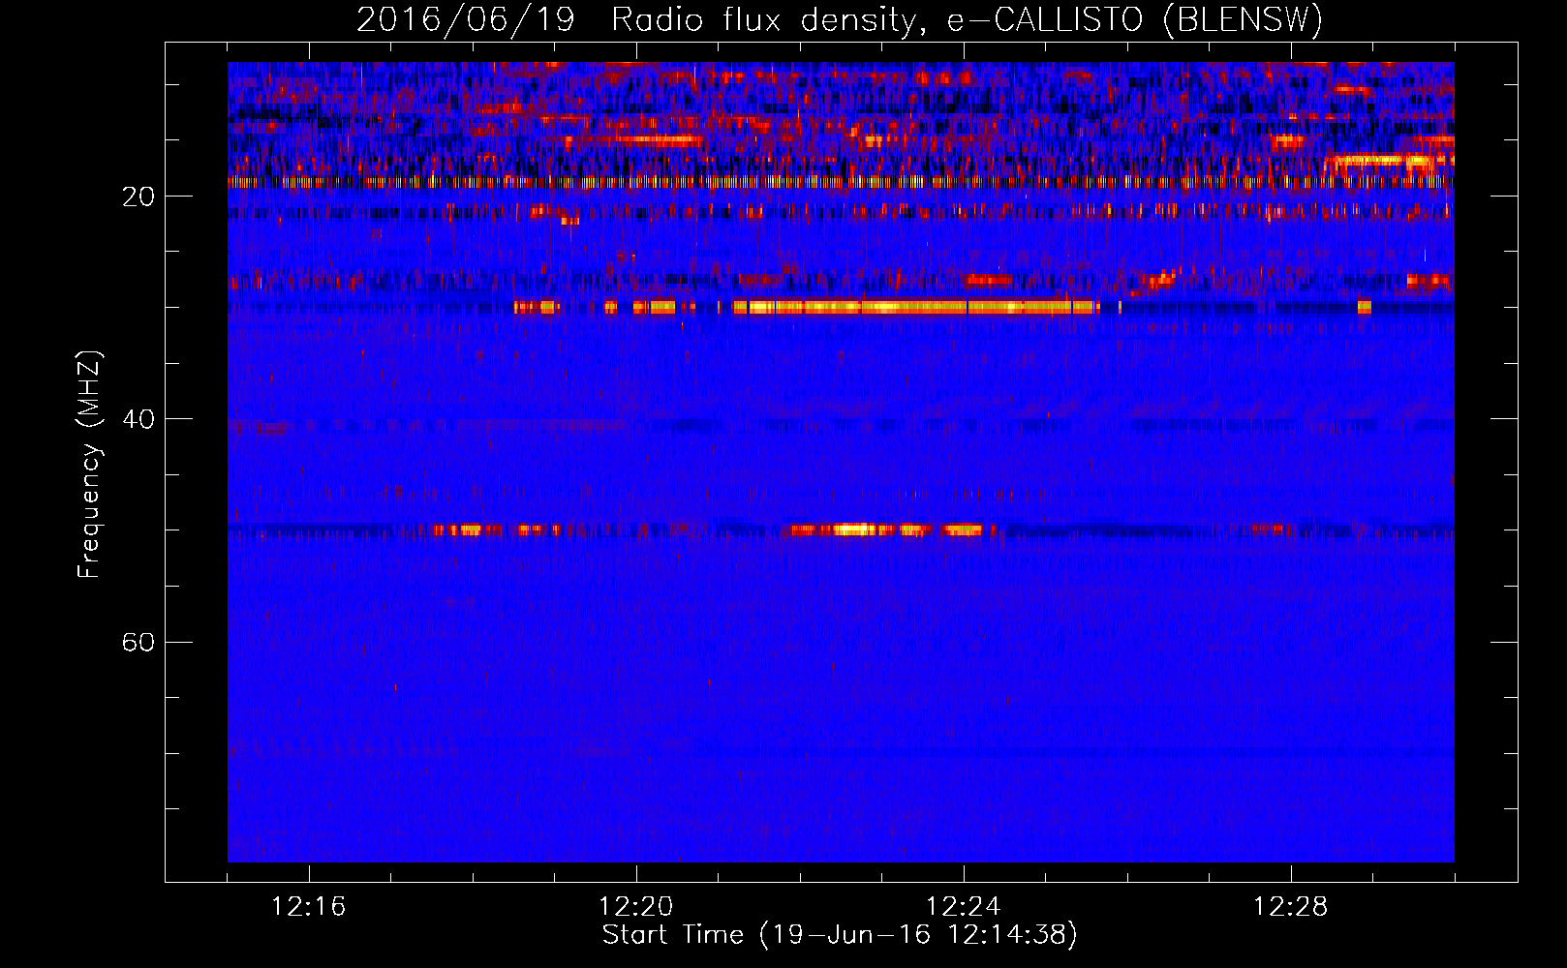Viewport: 1567px width, 968px height.
Task: Click the '40' frequency tick label
Action: [138, 419]
